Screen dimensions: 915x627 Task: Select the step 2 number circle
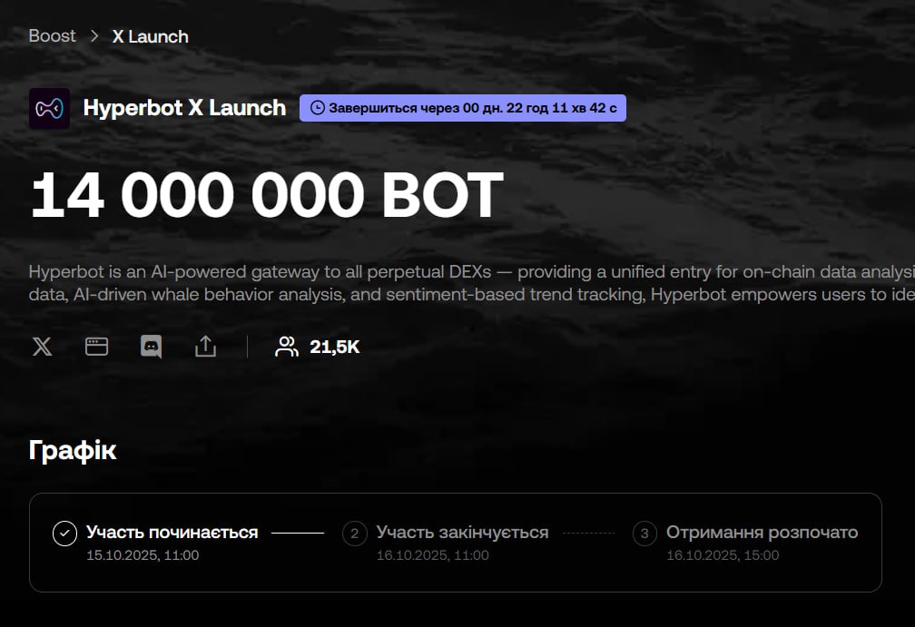point(355,534)
